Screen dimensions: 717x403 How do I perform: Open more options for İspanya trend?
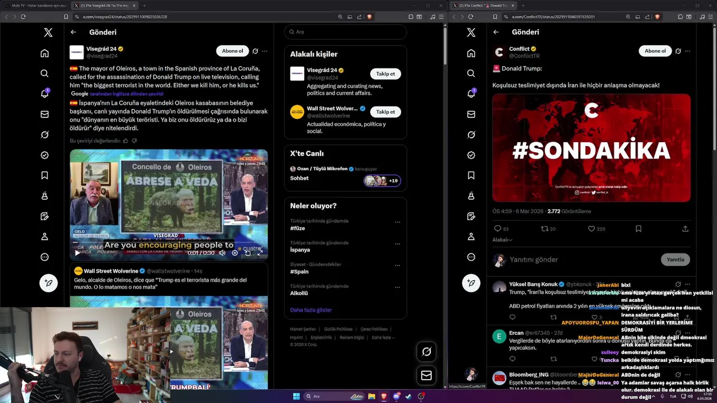click(397, 244)
